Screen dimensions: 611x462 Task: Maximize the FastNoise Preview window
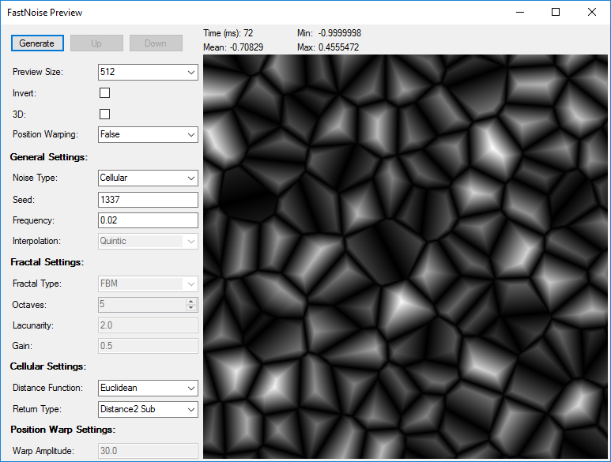[x=556, y=12]
